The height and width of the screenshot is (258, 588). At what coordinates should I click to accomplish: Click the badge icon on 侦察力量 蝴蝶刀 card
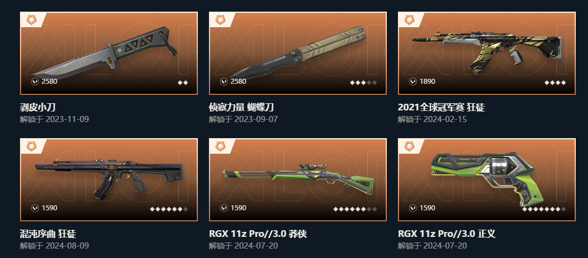tap(221, 20)
